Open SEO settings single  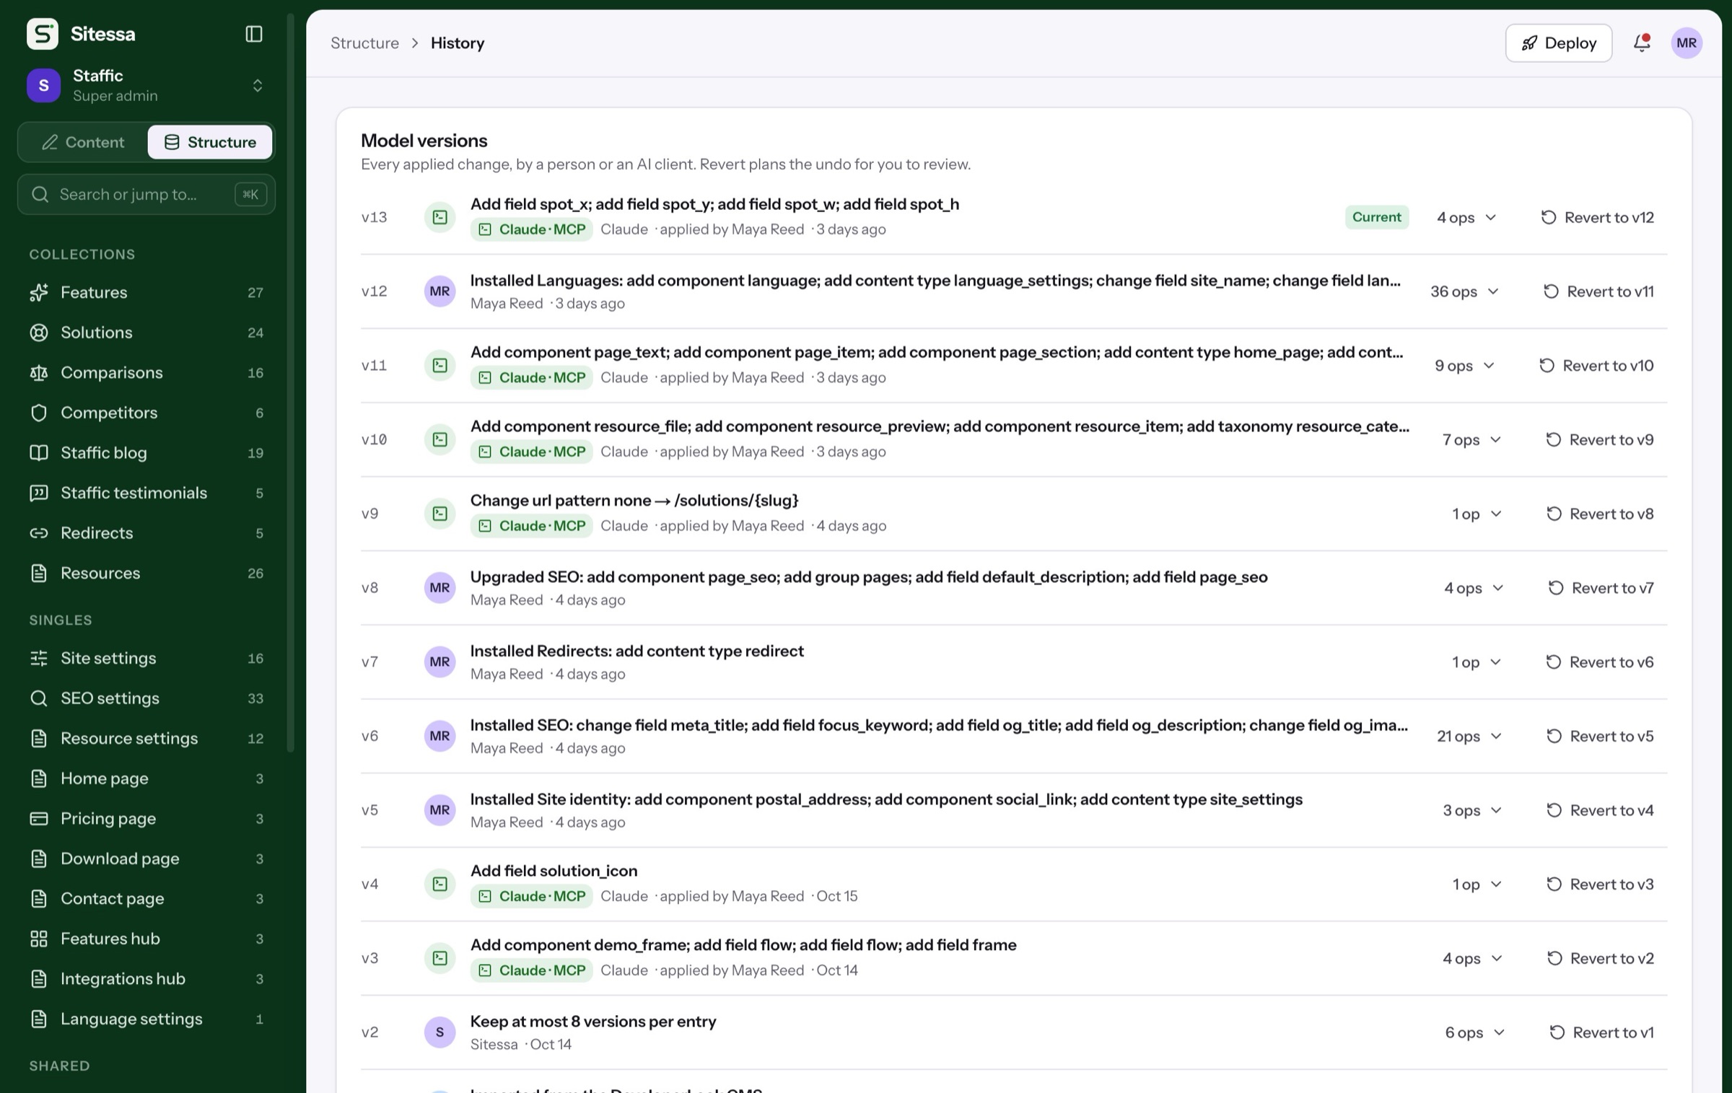tap(146, 698)
